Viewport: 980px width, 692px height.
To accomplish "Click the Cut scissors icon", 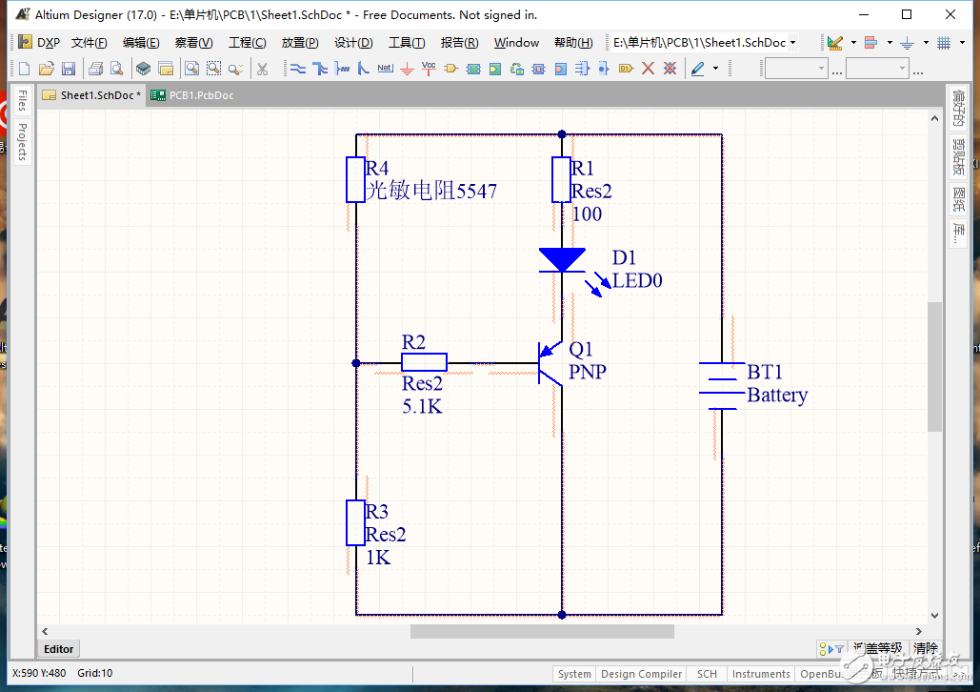I will point(262,69).
